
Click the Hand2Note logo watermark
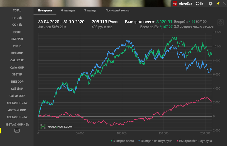(x=56, y=127)
